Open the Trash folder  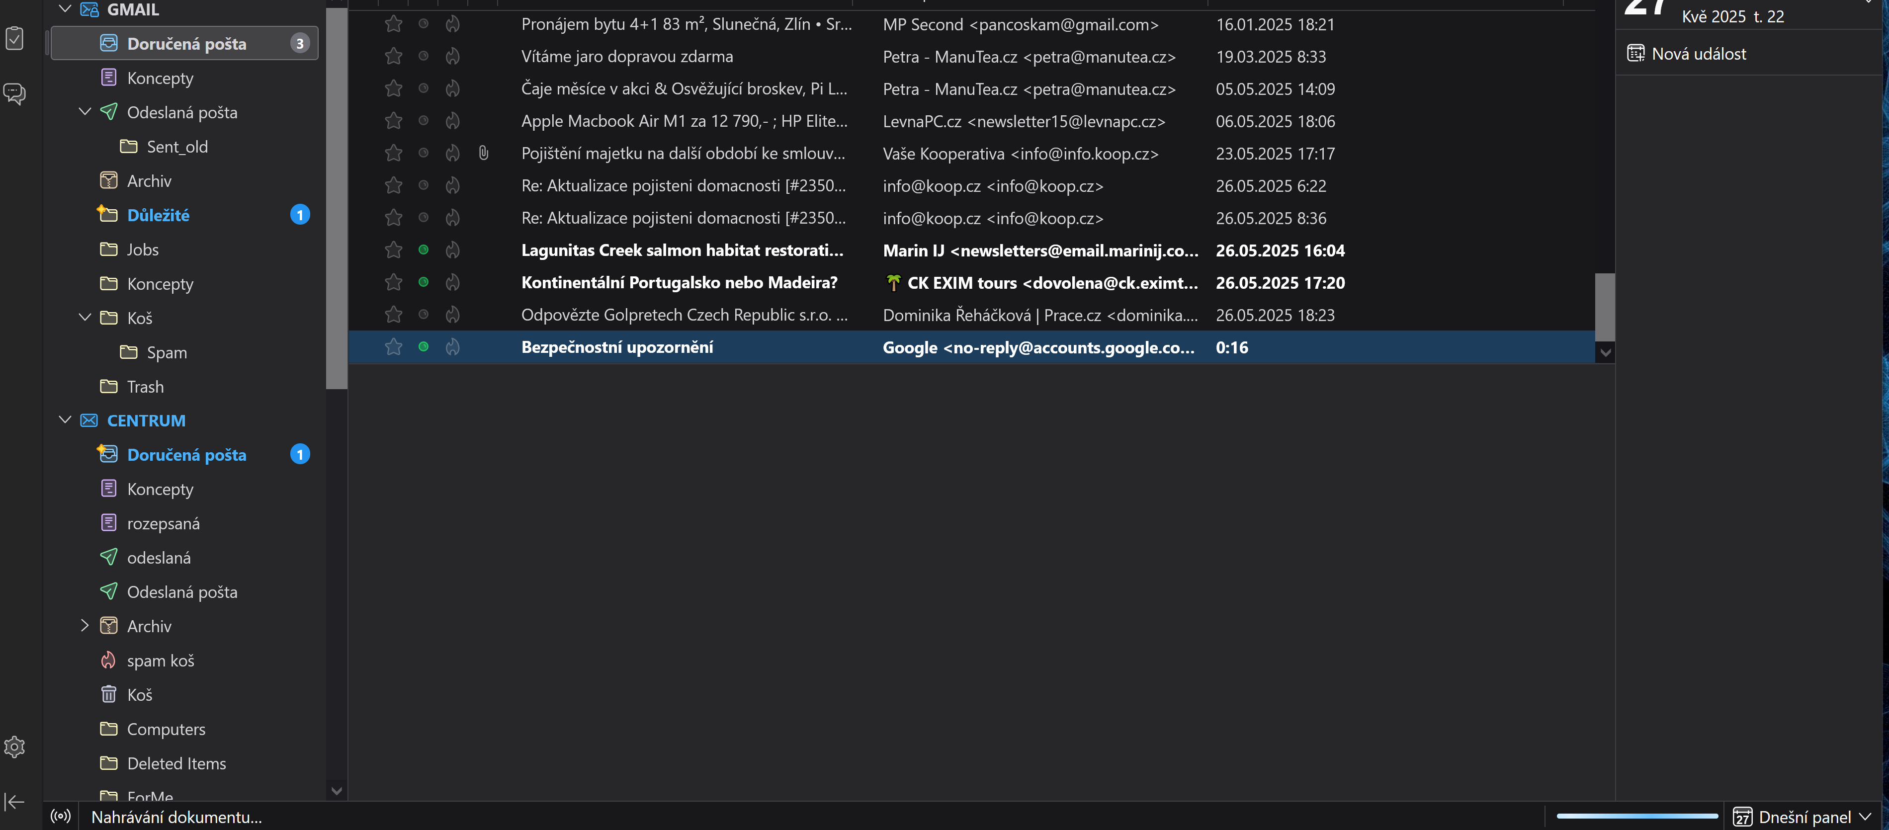(185, 386)
